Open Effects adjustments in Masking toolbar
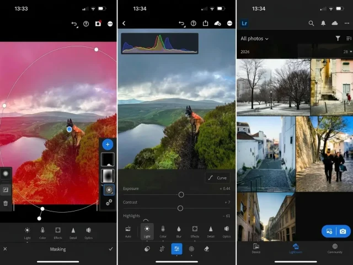Screen dimensions: 353x265 58,233
